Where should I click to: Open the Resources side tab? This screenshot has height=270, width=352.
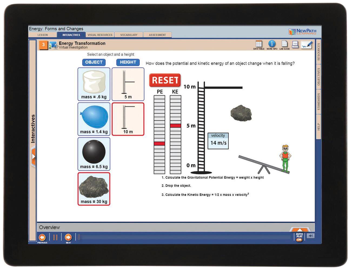click(x=318, y=52)
